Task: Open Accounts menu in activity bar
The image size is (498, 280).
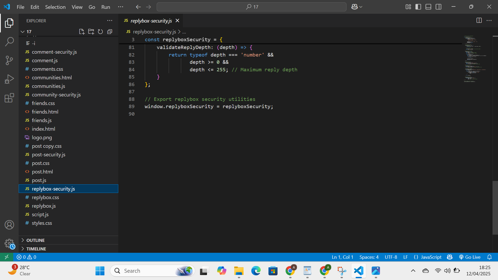Action: pyautogui.click(x=9, y=225)
